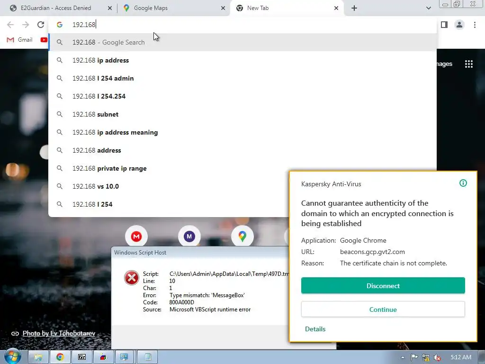Open the Google Maps shortcut tile
This screenshot has width=485, height=364.
point(242,237)
